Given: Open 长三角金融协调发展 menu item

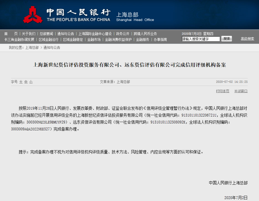Looking at the screenshot, I should [x=19, y=39].
